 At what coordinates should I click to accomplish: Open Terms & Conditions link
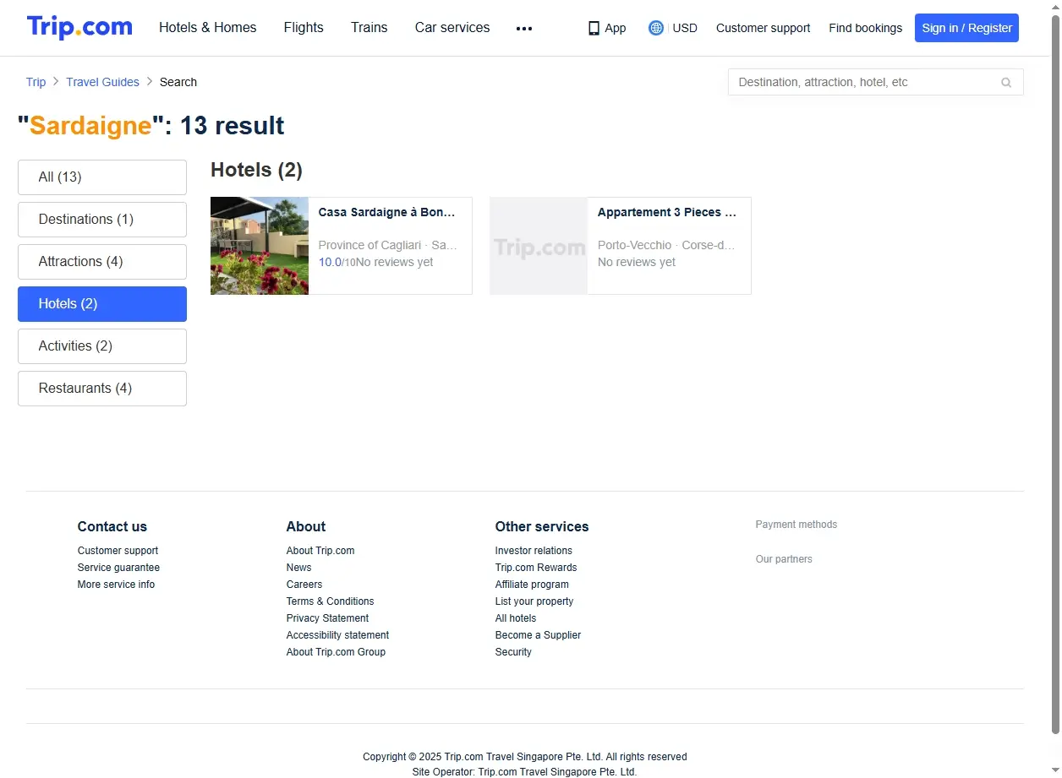pyautogui.click(x=330, y=601)
